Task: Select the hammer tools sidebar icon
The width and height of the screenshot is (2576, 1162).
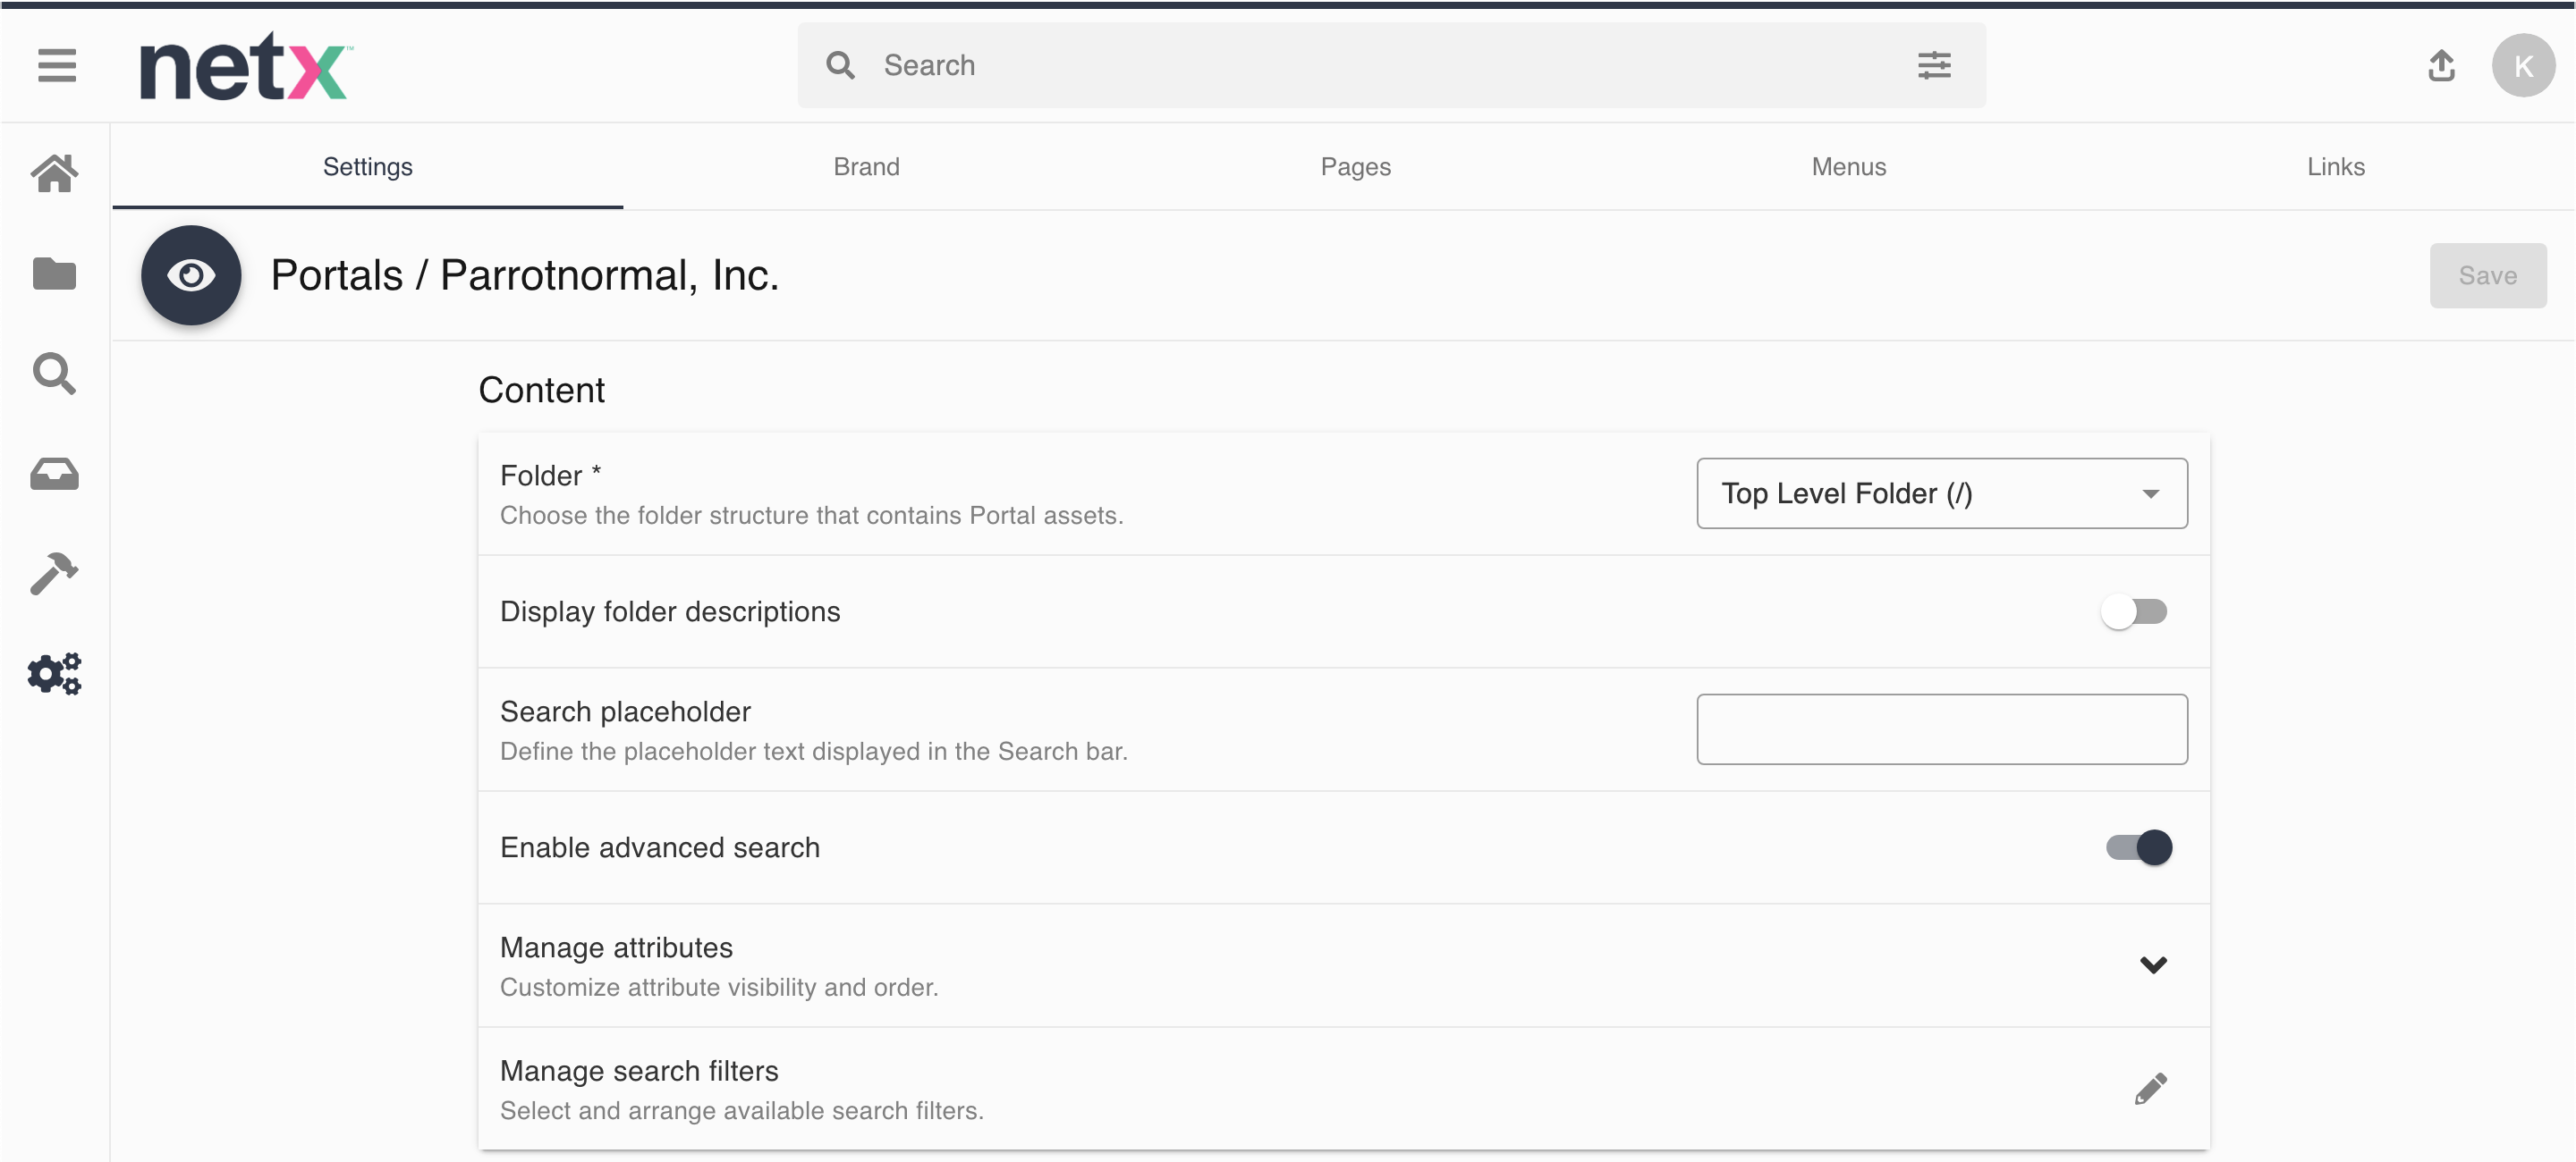Action: 55,574
